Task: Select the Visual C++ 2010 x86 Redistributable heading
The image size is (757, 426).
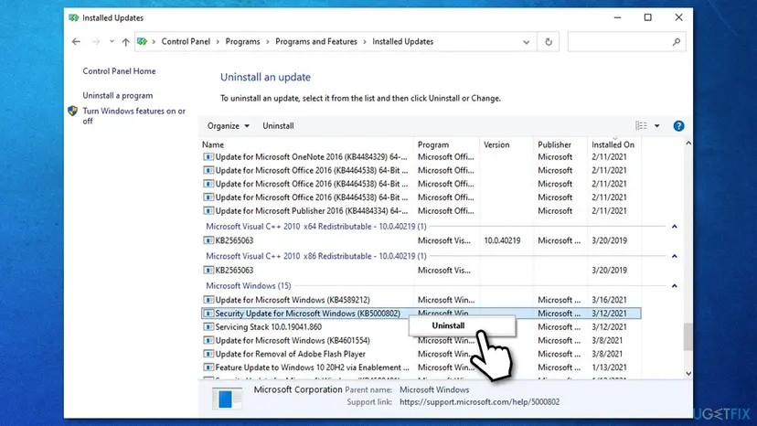Action: click(x=316, y=256)
